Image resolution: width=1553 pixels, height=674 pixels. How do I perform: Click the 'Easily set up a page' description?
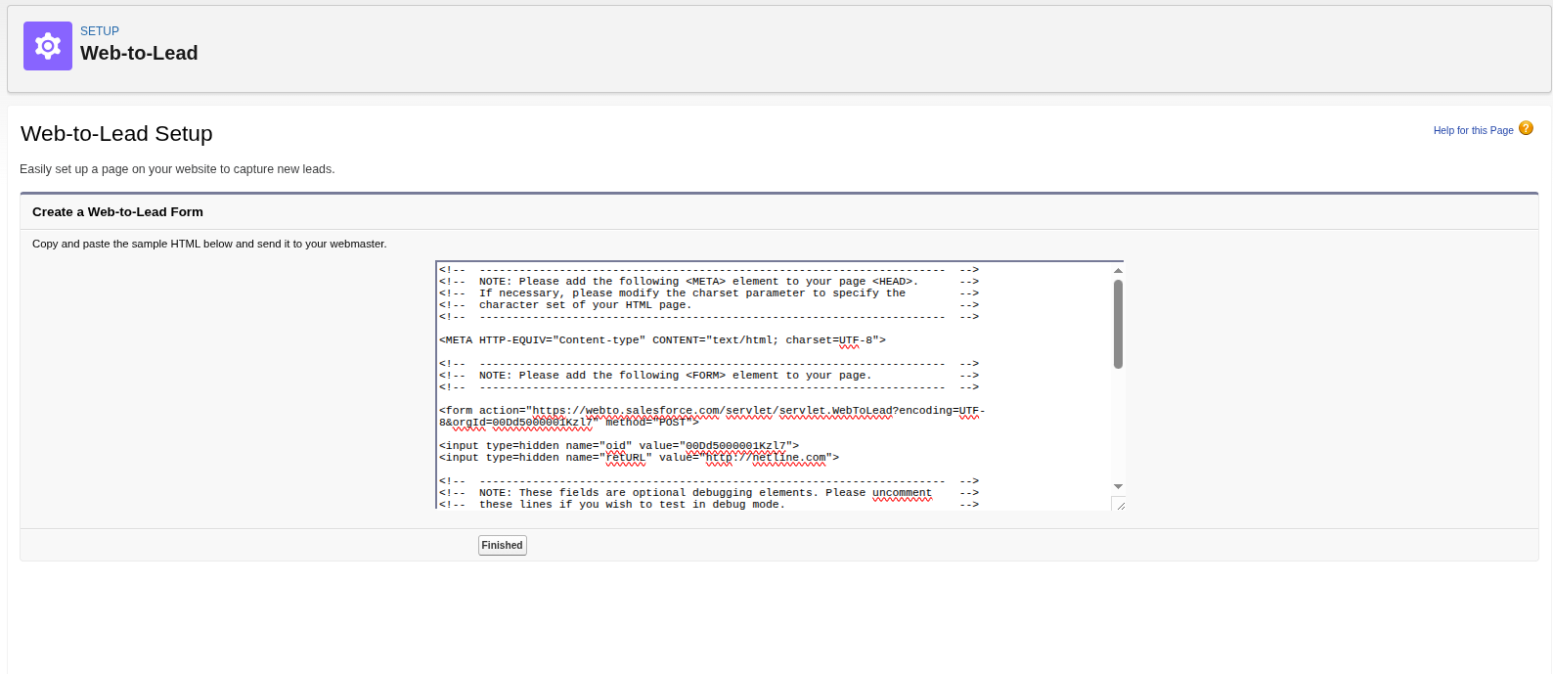pos(177,169)
